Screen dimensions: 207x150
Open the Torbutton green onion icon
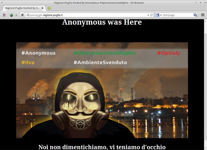12,15
